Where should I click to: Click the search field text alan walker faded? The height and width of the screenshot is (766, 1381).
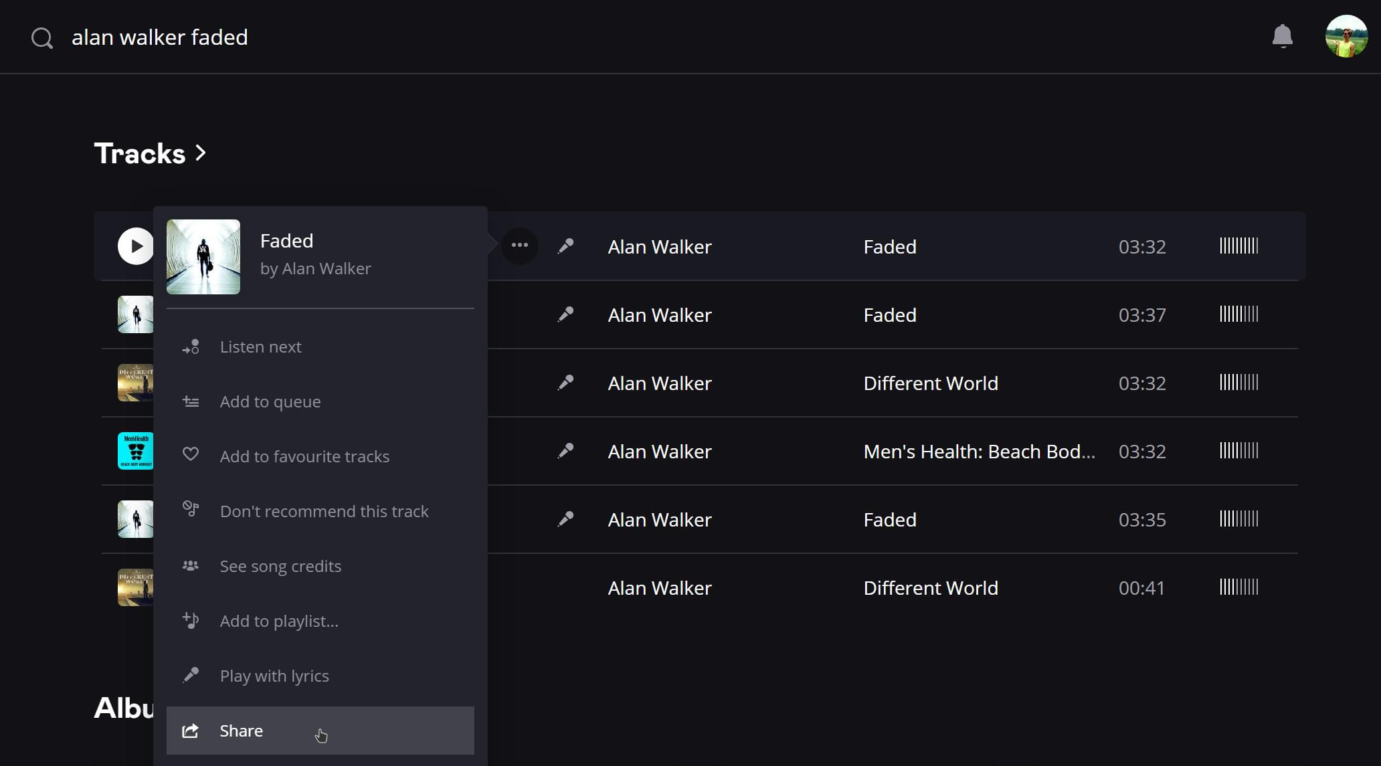160,37
